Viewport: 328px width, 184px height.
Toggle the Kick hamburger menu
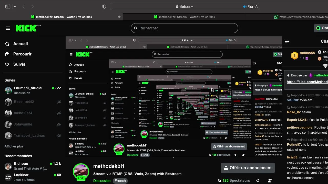pyautogui.click(x=8, y=28)
